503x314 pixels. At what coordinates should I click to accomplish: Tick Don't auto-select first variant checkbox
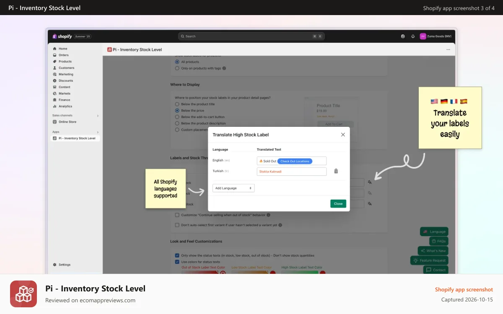pos(177,225)
